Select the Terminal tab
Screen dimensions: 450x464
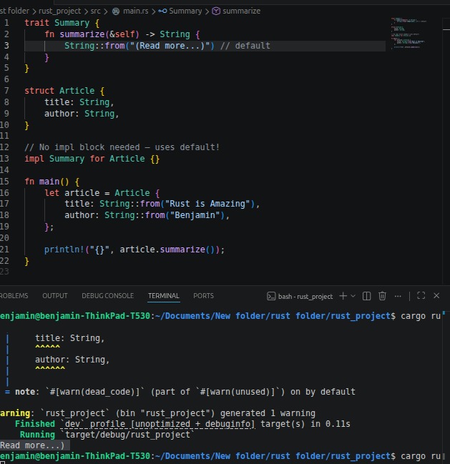[164, 296]
